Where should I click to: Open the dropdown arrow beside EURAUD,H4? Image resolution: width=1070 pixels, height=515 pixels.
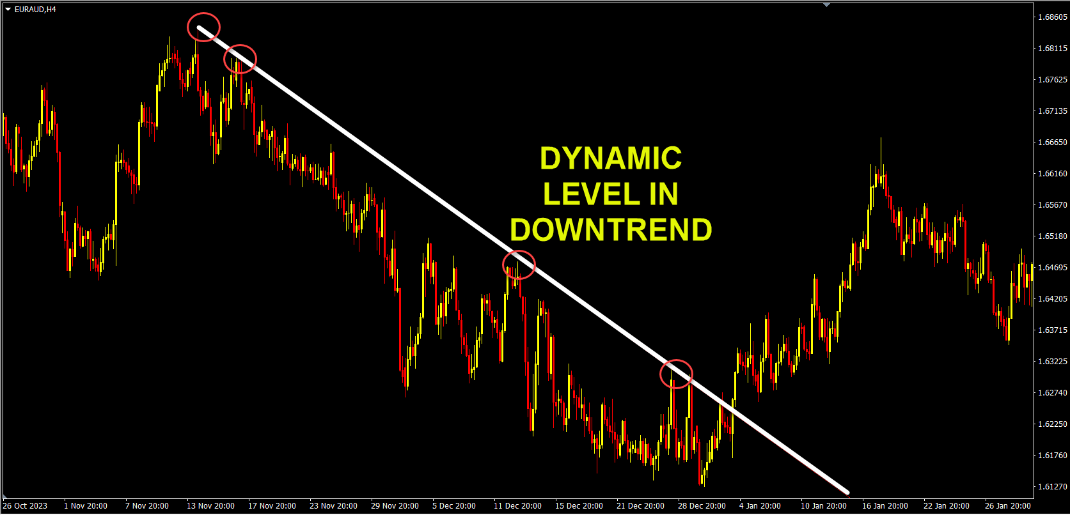pyautogui.click(x=8, y=10)
